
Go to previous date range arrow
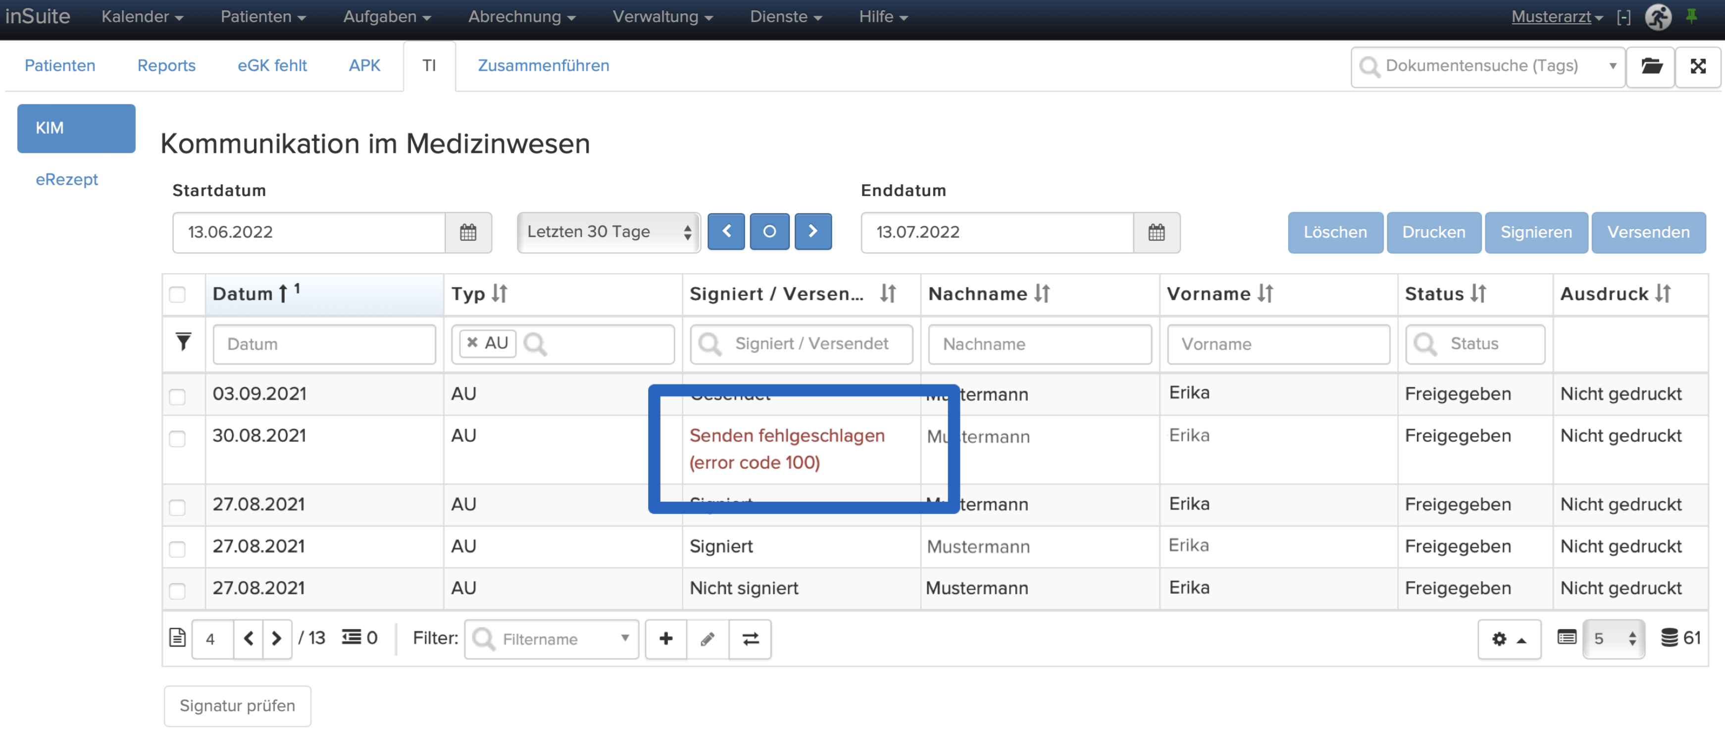point(726,231)
